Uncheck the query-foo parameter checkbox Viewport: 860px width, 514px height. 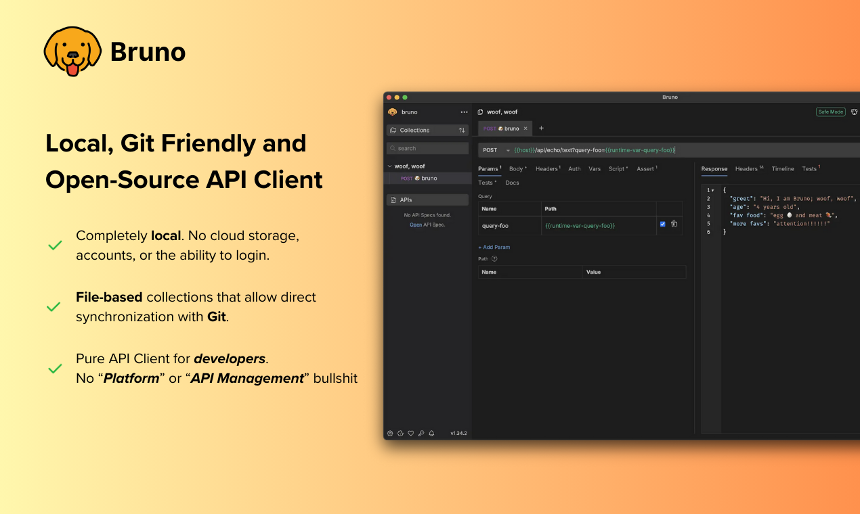662,225
